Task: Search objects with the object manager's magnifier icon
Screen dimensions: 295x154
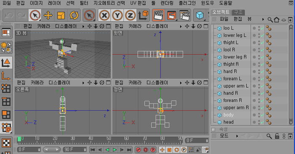Action: tap(270, 19)
